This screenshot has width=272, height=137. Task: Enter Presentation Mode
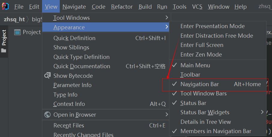[x=212, y=26]
